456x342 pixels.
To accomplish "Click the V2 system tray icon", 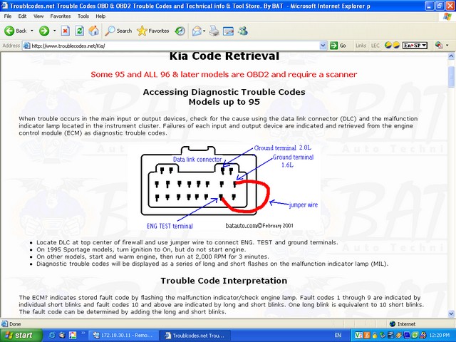I will click(358, 336).
